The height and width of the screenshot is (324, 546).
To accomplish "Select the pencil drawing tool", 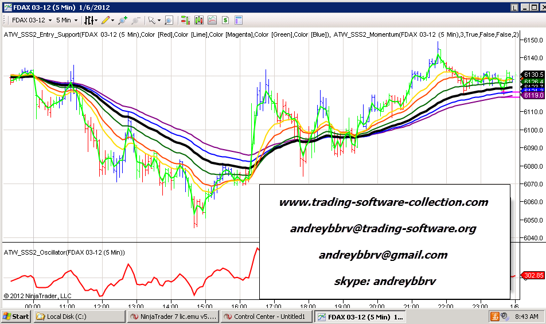I will pyautogui.click(x=106, y=20).
